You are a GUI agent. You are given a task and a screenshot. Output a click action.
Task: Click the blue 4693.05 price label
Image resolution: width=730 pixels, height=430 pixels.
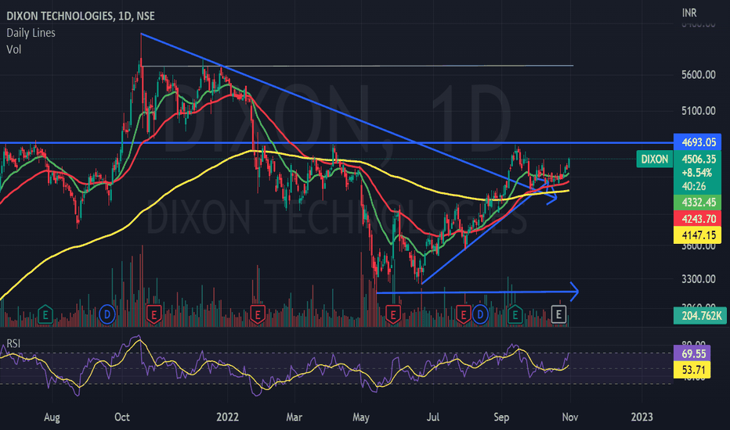[x=697, y=142]
